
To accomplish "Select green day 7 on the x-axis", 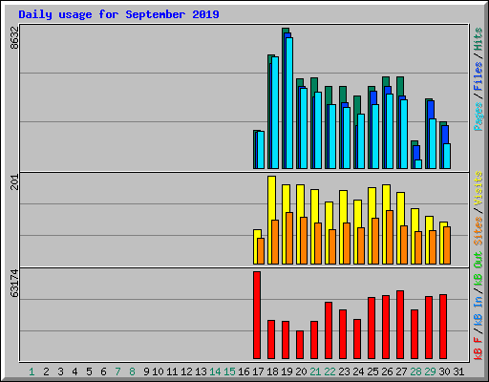I will pyautogui.click(x=117, y=371).
